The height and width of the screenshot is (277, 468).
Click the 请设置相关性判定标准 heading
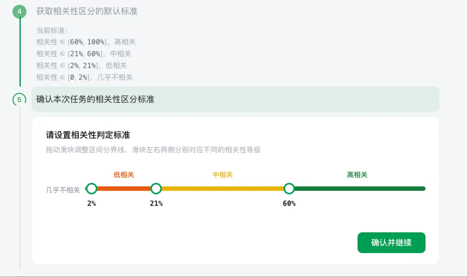pyautogui.click(x=88, y=135)
